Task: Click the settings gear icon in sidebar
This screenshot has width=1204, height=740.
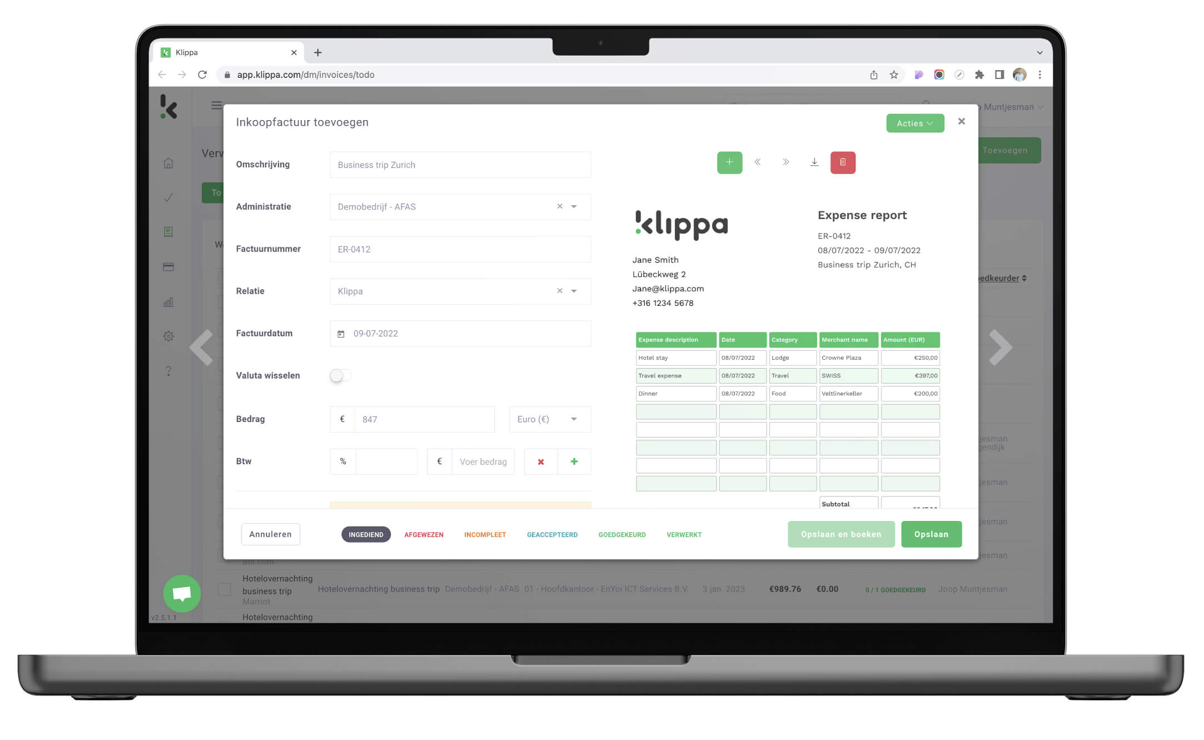Action: click(168, 336)
